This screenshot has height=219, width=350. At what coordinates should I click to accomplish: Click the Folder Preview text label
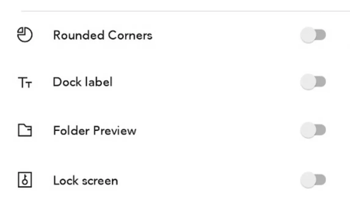(x=95, y=131)
